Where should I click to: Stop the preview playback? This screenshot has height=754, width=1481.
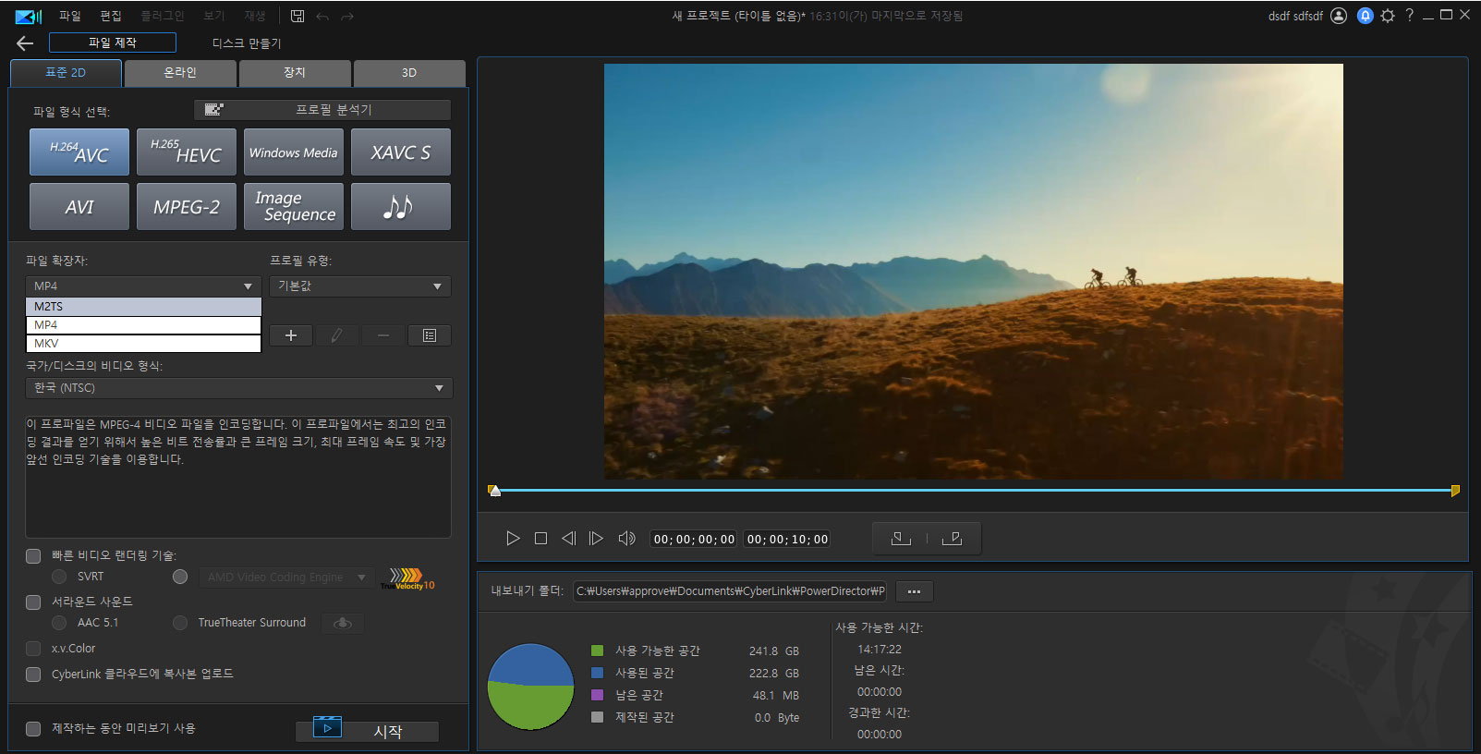coord(540,539)
